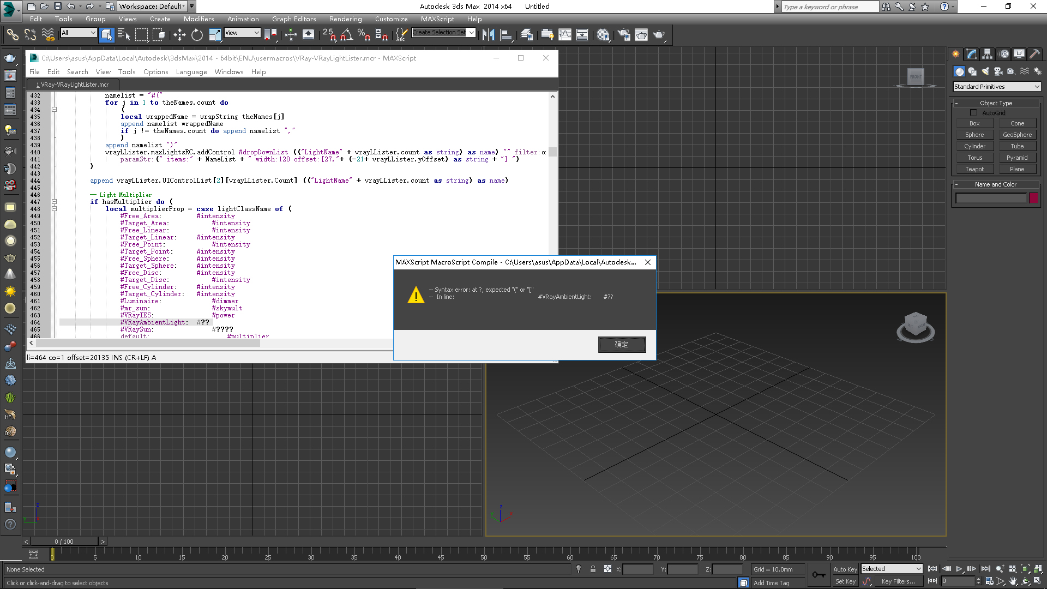The height and width of the screenshot is (589, 1047).
Task: Click the object color swatch
Action: 1033,198
